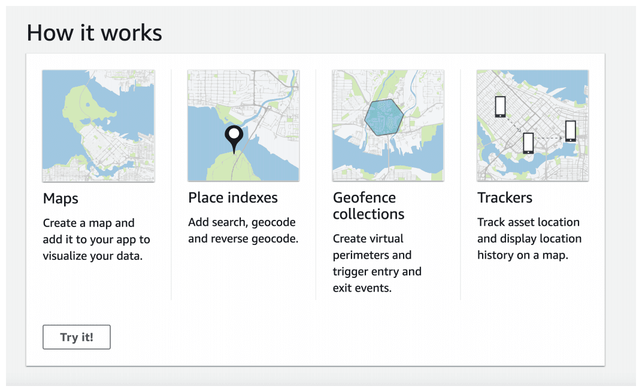Click the blue hexagon geofence shape
The height and width of the screenshot is (392, 642).
(384, 117)
